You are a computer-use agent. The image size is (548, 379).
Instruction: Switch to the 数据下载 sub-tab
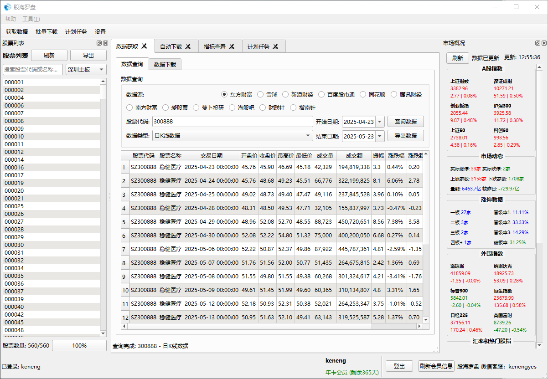pos(165,65)
